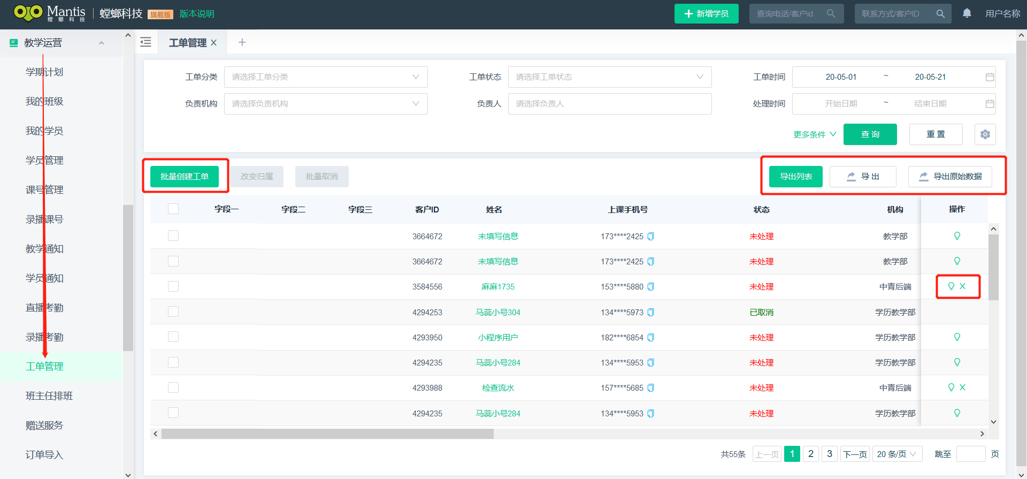Open column settings gear icon
Viewport: 1027px width, 479px height.
pyautogui.click(x=985, y=134)
